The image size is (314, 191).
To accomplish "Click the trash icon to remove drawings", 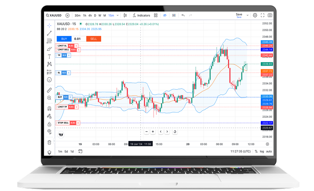I will [49, 142].
